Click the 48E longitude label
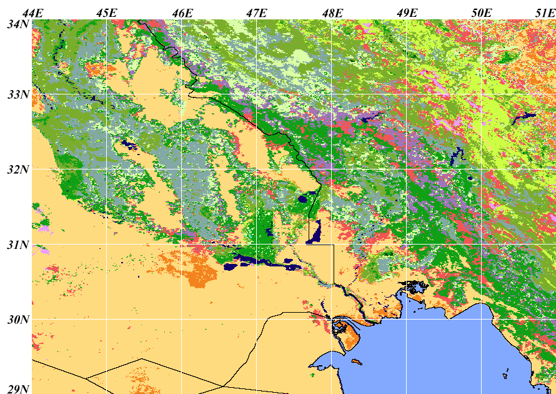Image resolution: width=556 pixels, height=394 pixels. 332,13
